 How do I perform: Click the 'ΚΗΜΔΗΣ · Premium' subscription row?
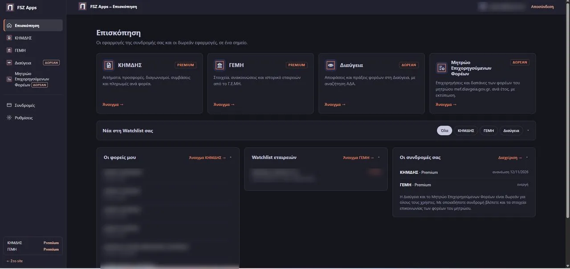click(x=464, y=172)
